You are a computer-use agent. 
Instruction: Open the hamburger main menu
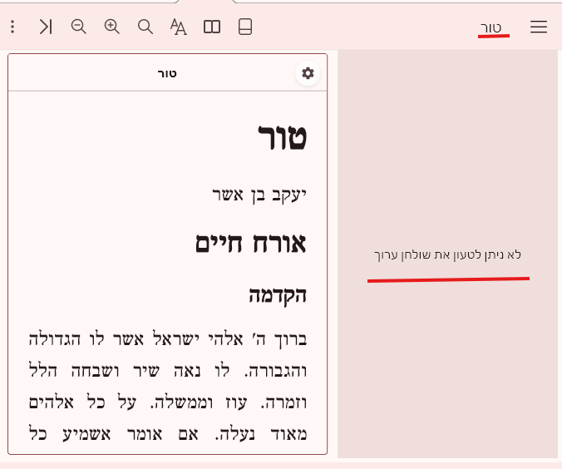(539, 27)
